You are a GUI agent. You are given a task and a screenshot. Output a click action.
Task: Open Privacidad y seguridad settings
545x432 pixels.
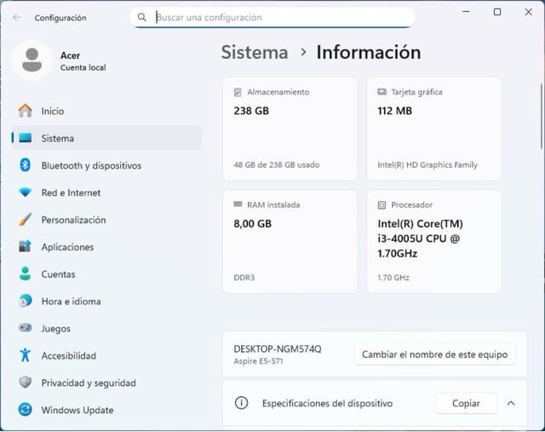pos(106,383)
